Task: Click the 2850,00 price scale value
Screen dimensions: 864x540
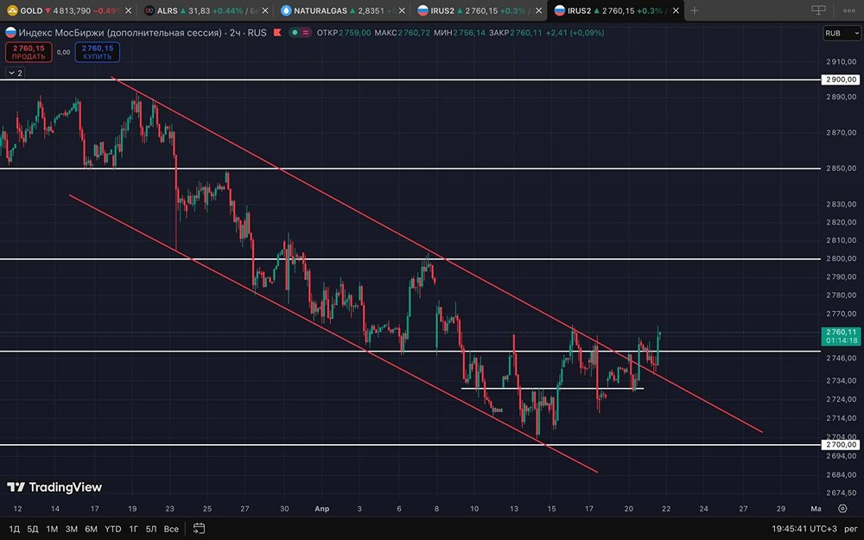Action: click(841, 168)
